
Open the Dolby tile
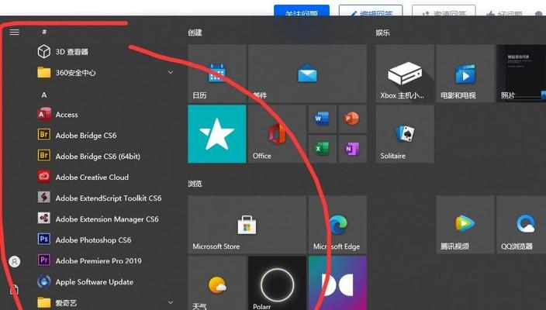click(x=337, y=283)
